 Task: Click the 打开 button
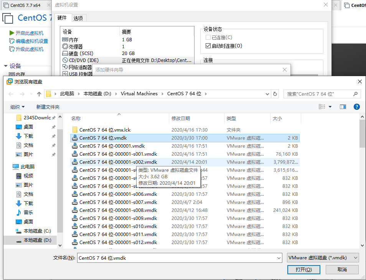(x=303, y=270)
